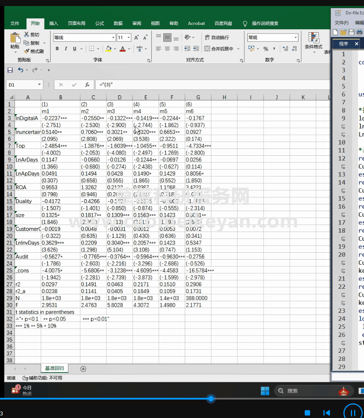Click Increase Decimal icon

coord(285,48)
